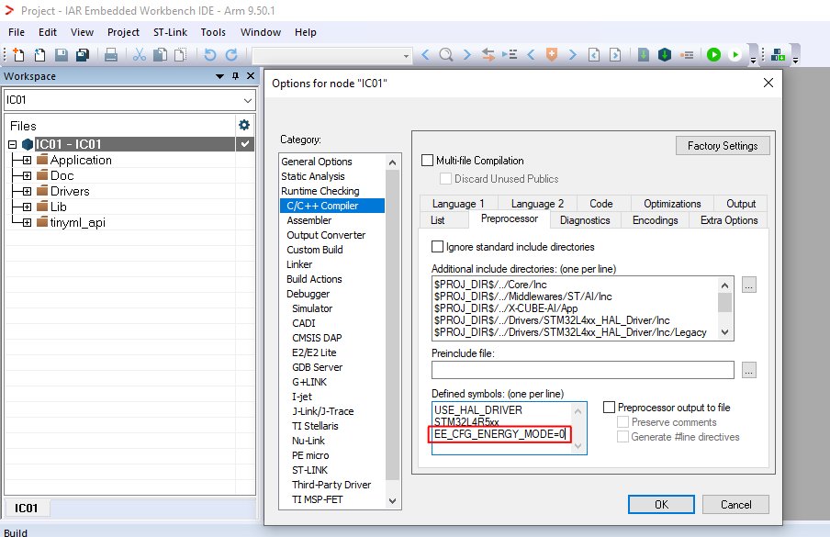Click the EE_CFG_ENERGY_MODE=0 symbol line
The width and height of the screenshot is (830, 537).
tap(499, 434)
